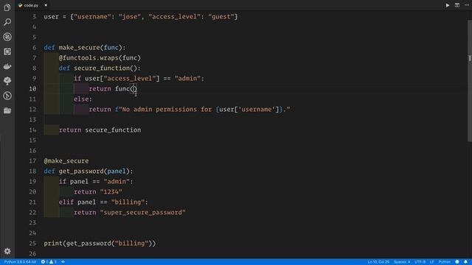Split the editor right
This screenshot has height=265, width=472.
457,5
